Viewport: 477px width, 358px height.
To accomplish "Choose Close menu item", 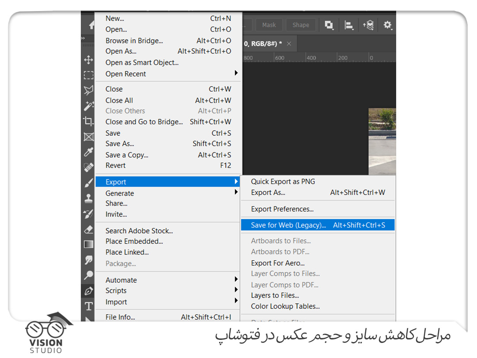I will click(x=168, y=89).
